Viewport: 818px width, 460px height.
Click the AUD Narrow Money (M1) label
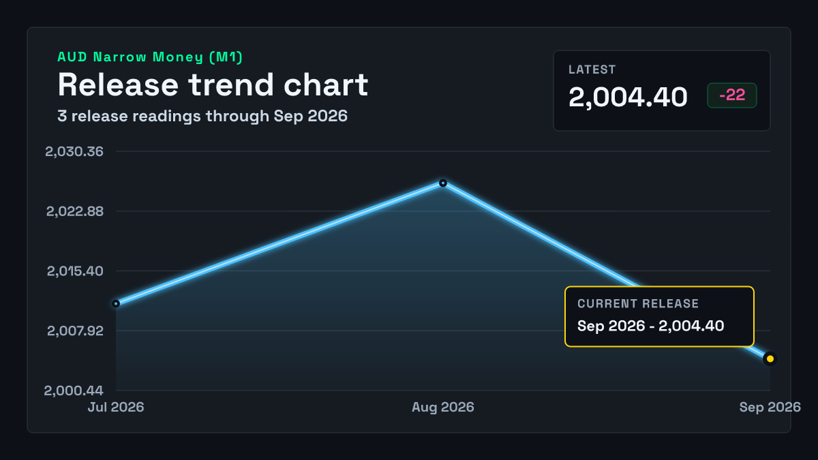coord(150,57)
